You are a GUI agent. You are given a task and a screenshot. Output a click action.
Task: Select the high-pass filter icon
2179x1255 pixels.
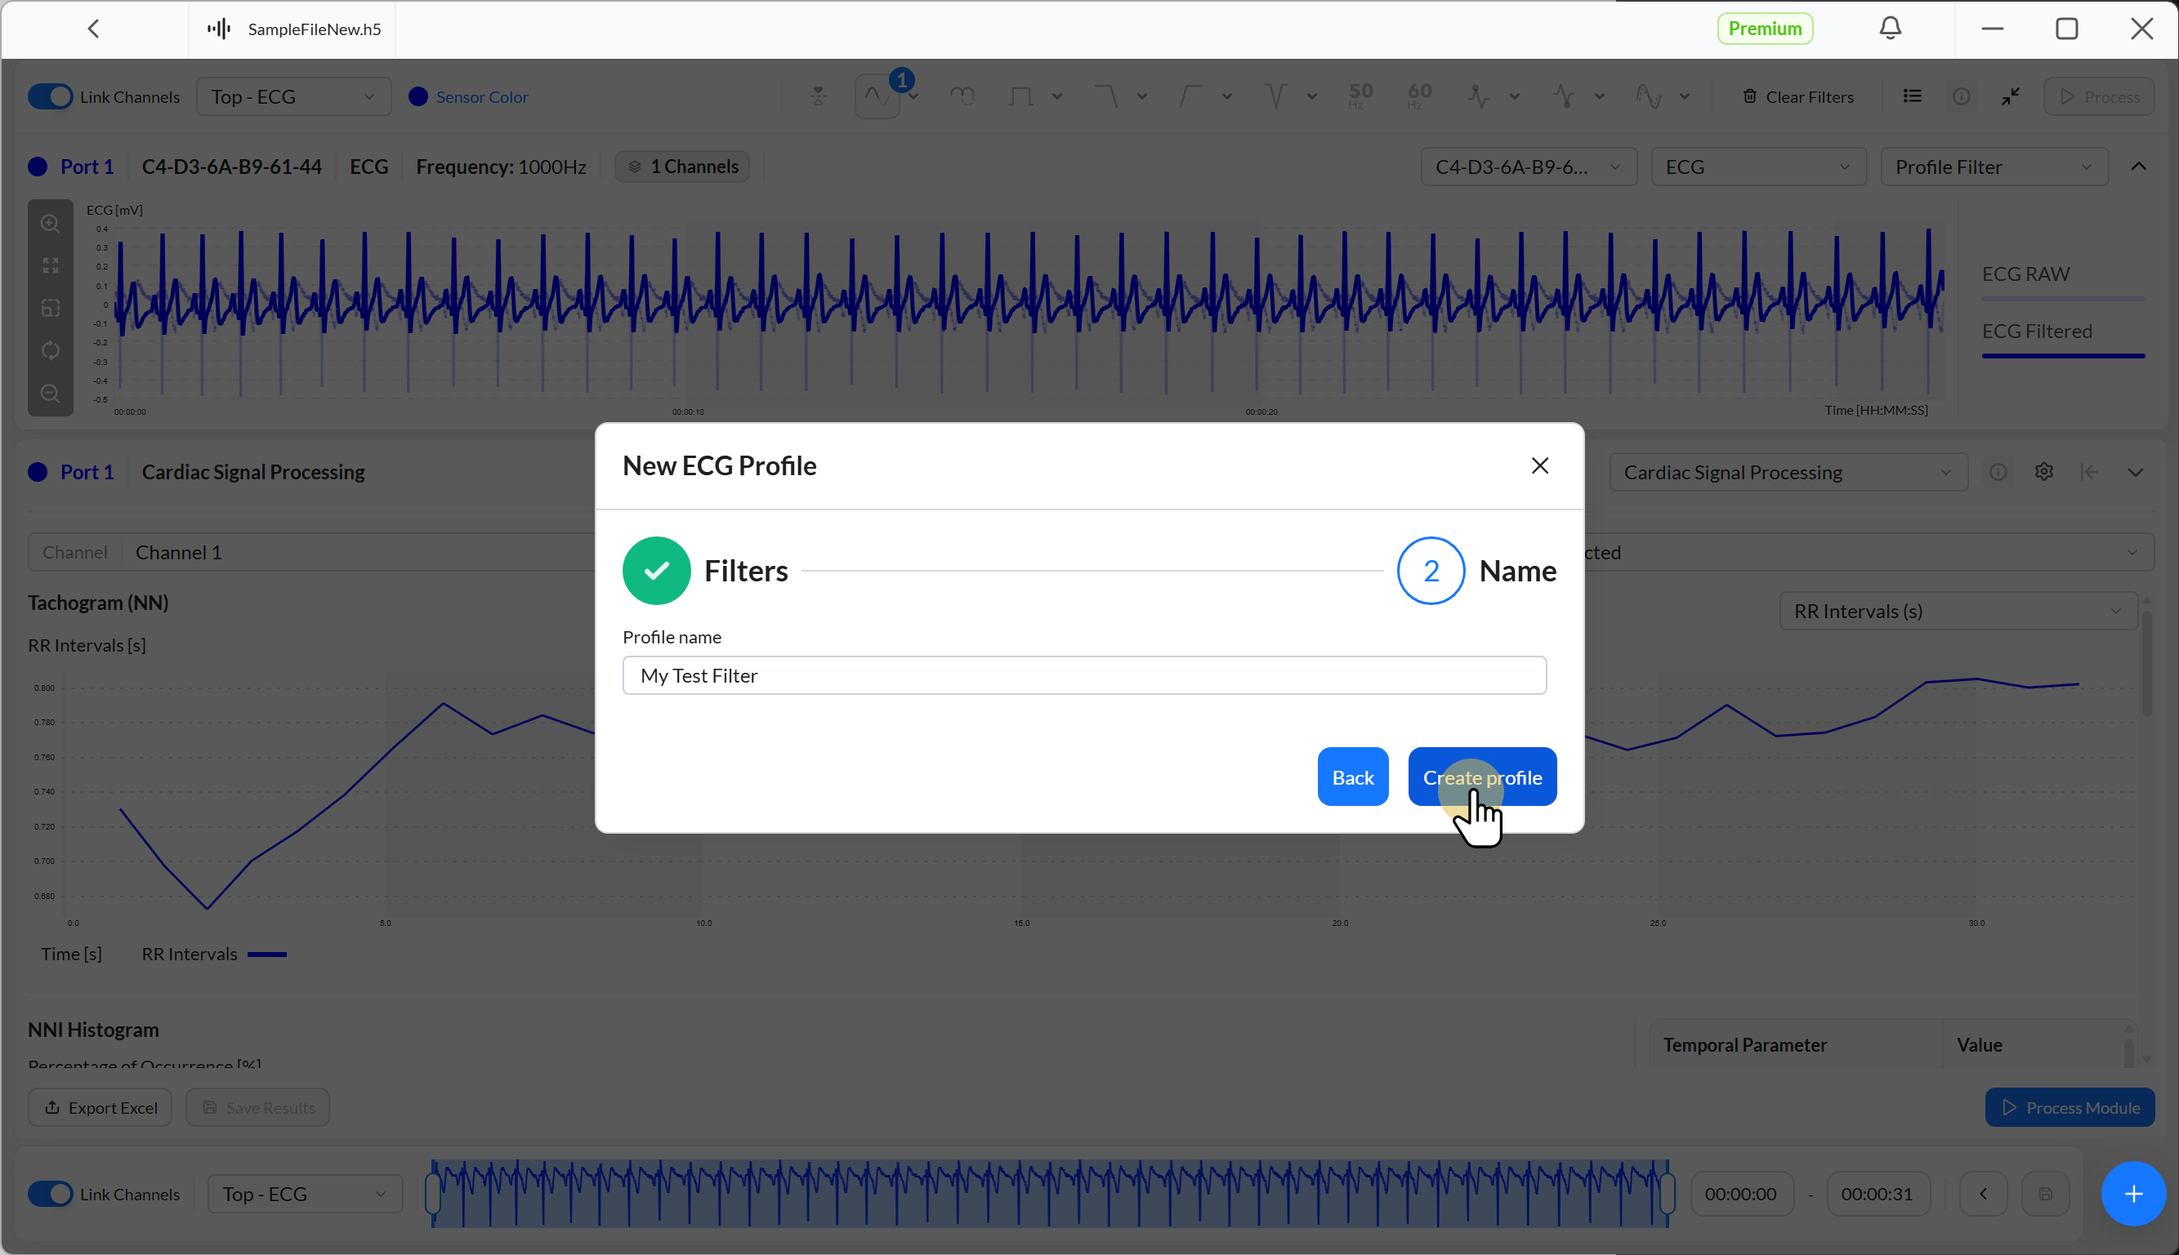click(x=1191, y=96)
